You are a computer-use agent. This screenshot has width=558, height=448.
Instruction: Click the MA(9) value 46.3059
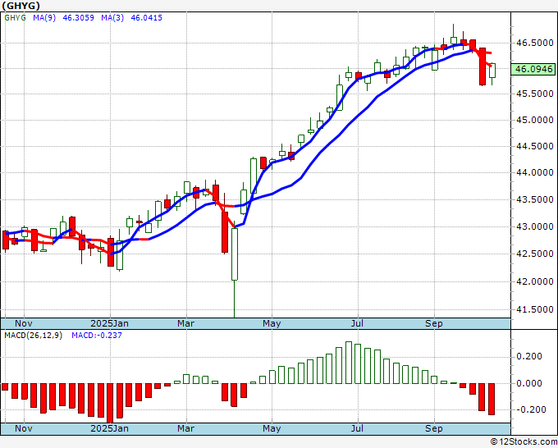(x=78, y=17)
